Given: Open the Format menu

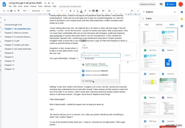Looking at the screenshot, I should click(x=33, y=6).
